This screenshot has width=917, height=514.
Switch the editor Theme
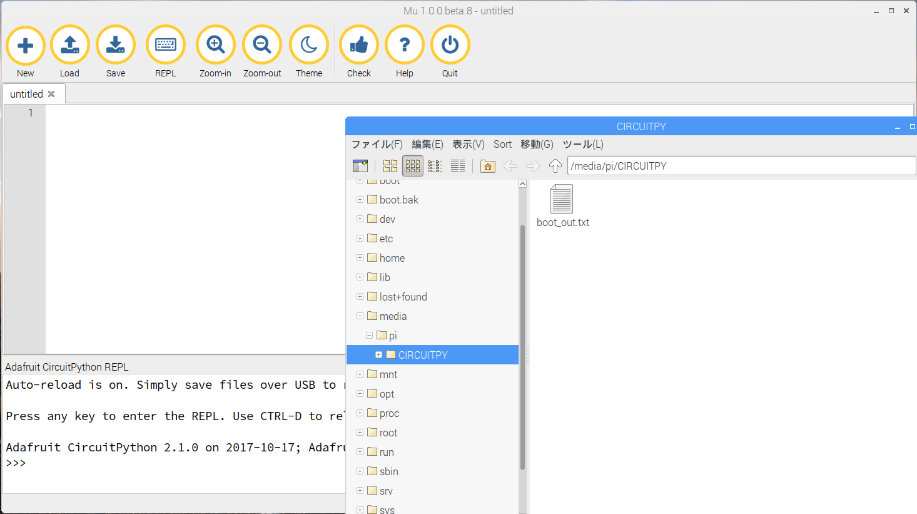point(309,44)
